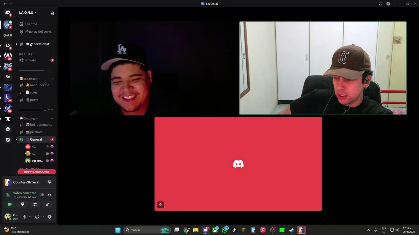Screen dimensions: 419x235
Task: Collapse the [DELETE] category
Action: tap(27, 54)
